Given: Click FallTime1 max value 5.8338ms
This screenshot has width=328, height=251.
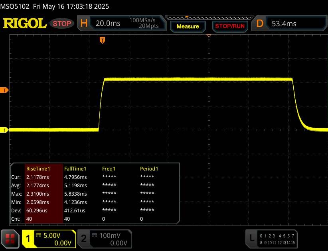Looking at the screenshot, I should pyautogui.click(x=75, y=194).
